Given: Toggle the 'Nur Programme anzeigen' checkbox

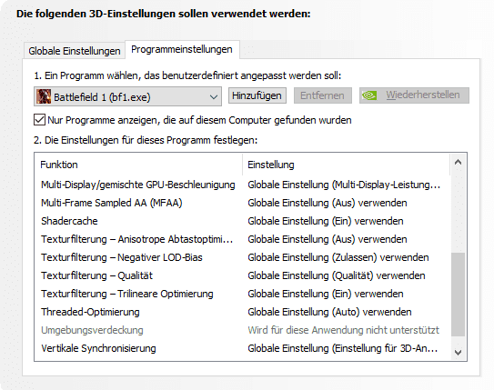Looking at the screenshot, I should point(39,120).
